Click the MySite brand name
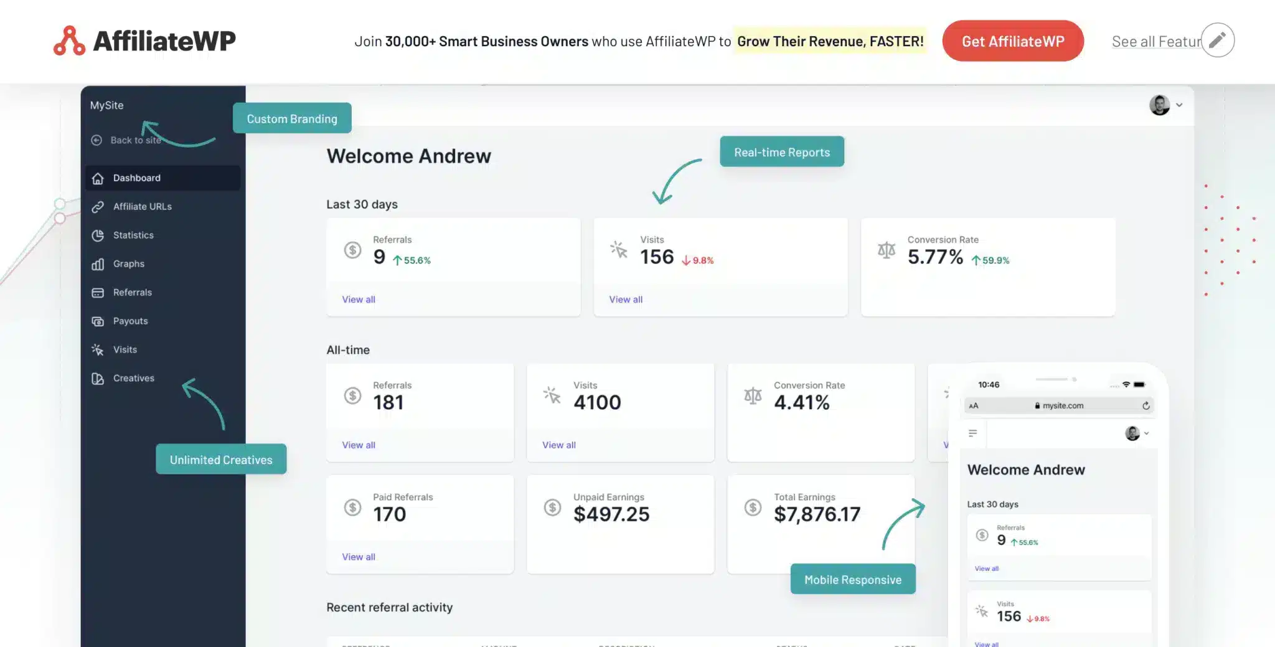 tap(106, 105)
